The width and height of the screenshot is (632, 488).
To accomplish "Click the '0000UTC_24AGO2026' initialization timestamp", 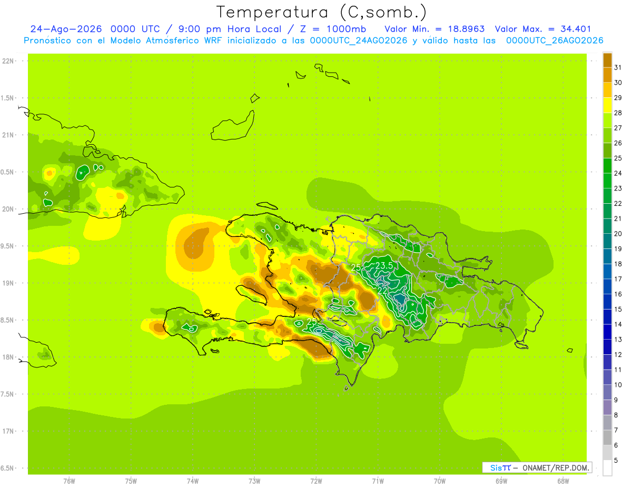I will 359,41.
